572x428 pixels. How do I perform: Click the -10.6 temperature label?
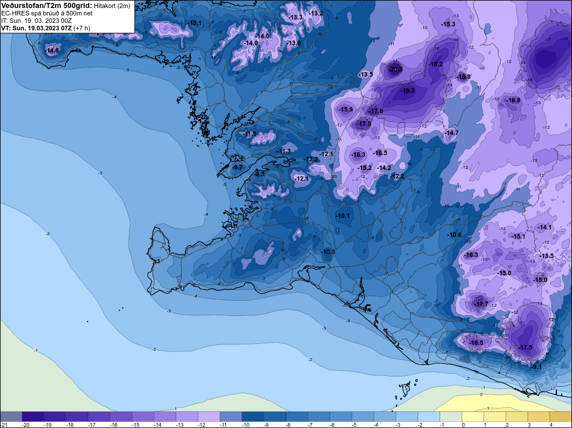coord(454,235)
